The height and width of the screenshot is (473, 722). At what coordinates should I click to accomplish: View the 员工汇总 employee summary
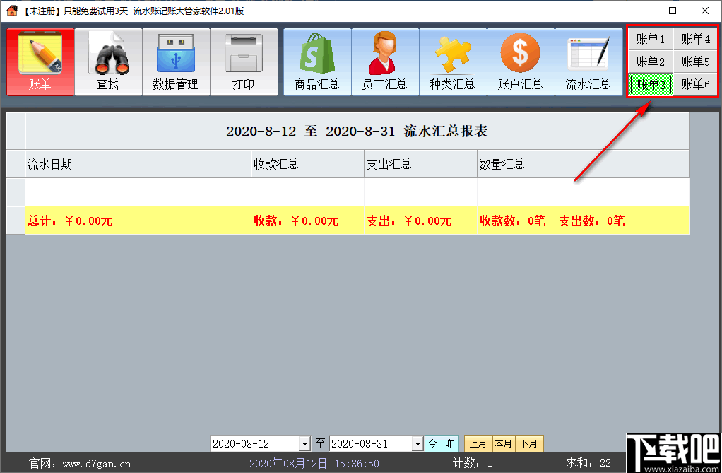pos(384,61)
